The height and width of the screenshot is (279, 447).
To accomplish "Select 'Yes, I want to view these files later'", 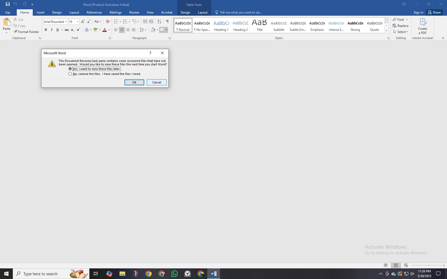I will (x=94, y=69).
